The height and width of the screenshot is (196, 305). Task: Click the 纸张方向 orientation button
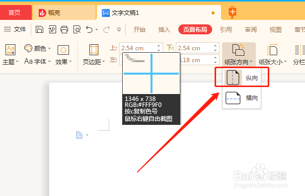pyautogui.click(x=238, y=54)
